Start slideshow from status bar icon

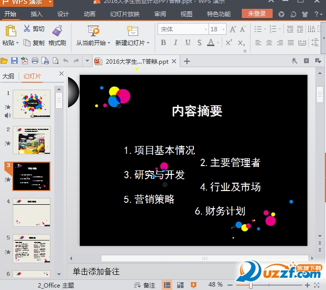[193, 285]
